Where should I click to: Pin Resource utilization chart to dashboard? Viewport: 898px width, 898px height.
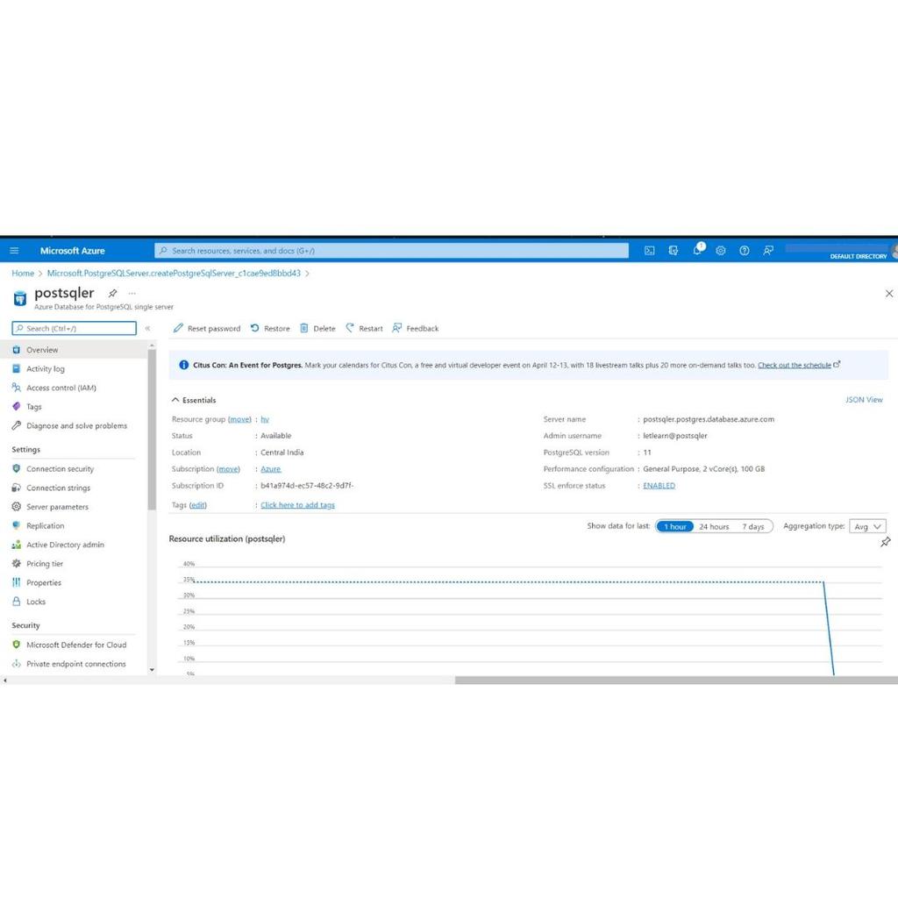click(886, 542)
